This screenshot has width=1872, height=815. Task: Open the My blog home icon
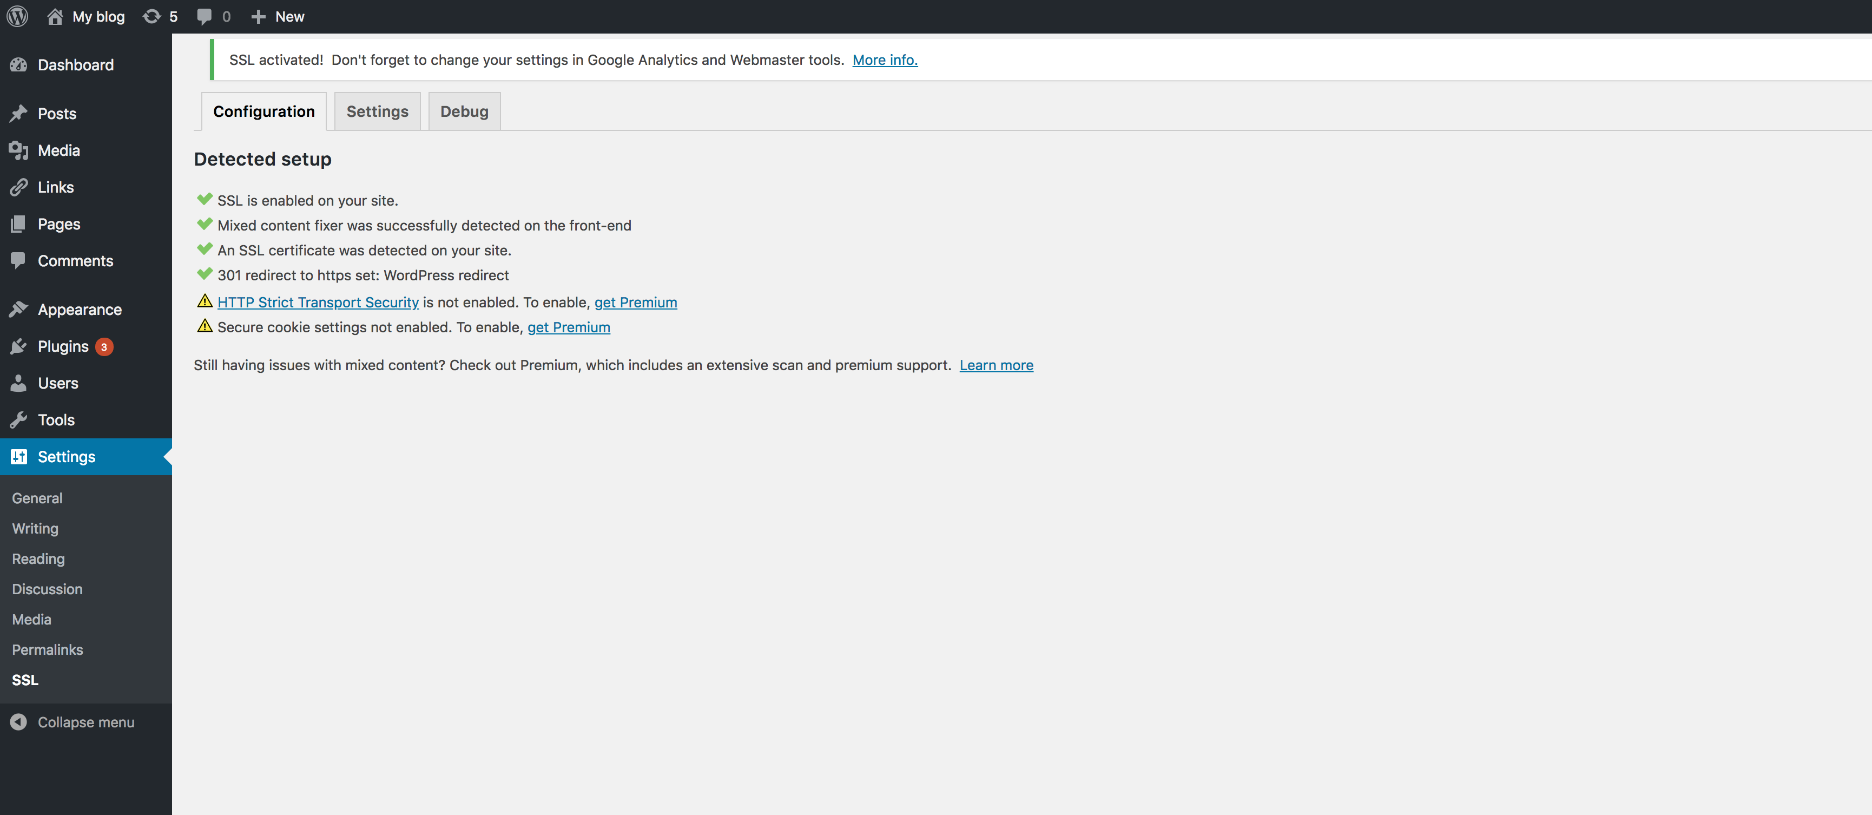(x=55, y=16)
